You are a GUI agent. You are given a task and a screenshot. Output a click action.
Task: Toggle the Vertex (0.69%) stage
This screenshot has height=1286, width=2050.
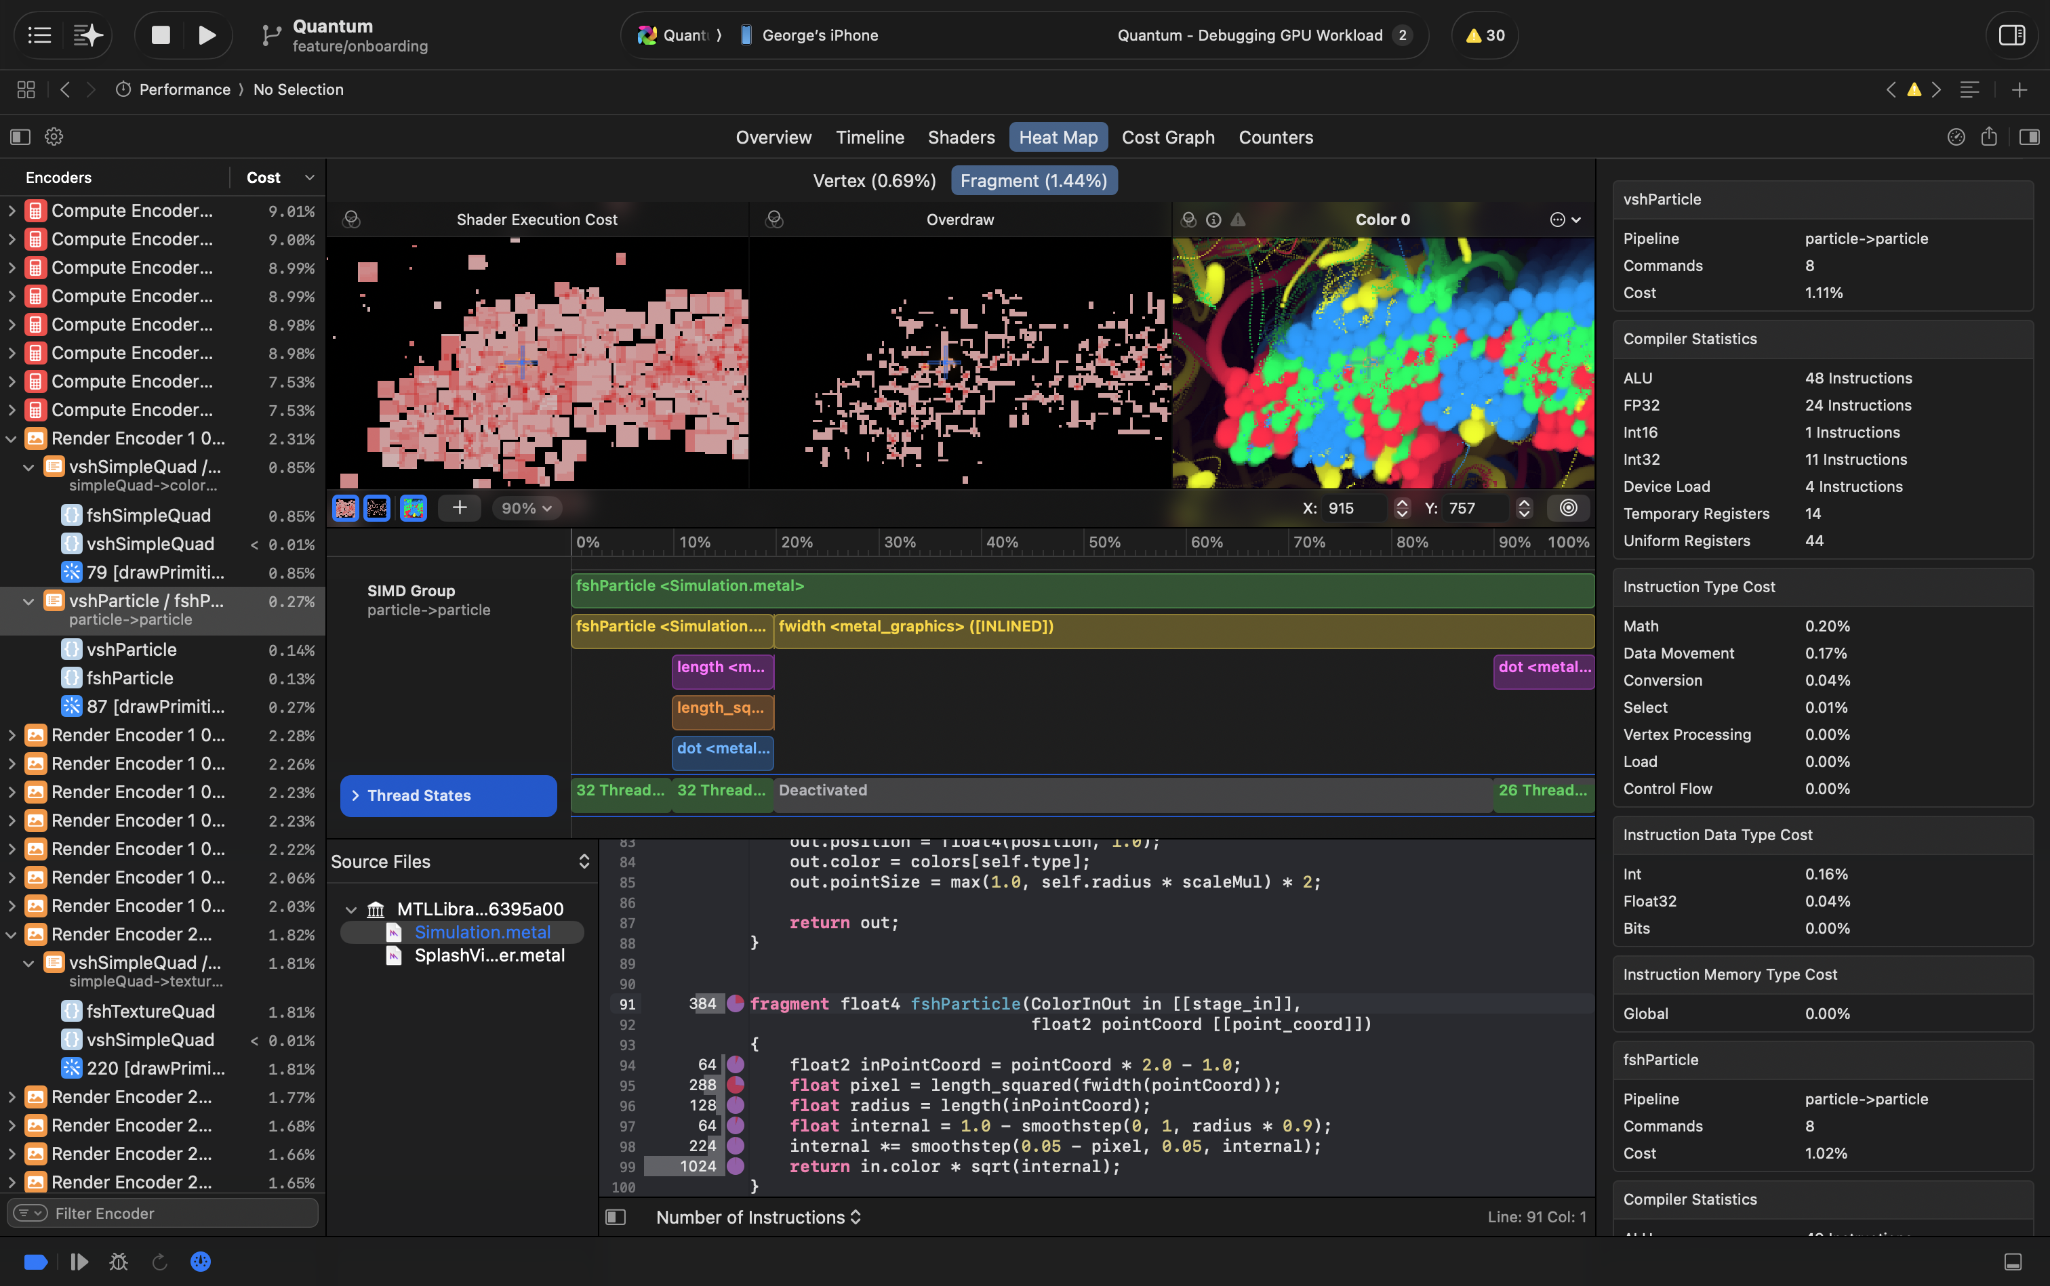pyautogui.click(x=874, y=180)
